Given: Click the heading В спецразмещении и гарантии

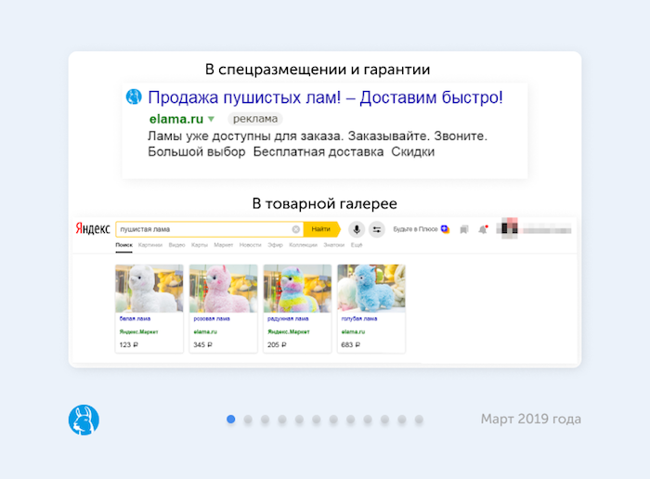Looking at the screenshot, I should click(318, 70).
